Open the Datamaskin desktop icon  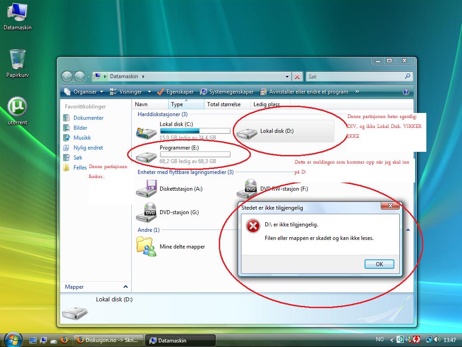[18, 16]
